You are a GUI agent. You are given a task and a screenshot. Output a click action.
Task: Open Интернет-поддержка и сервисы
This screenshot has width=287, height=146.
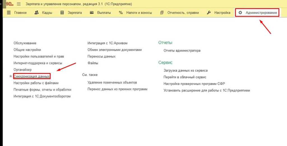click(38, 63)
